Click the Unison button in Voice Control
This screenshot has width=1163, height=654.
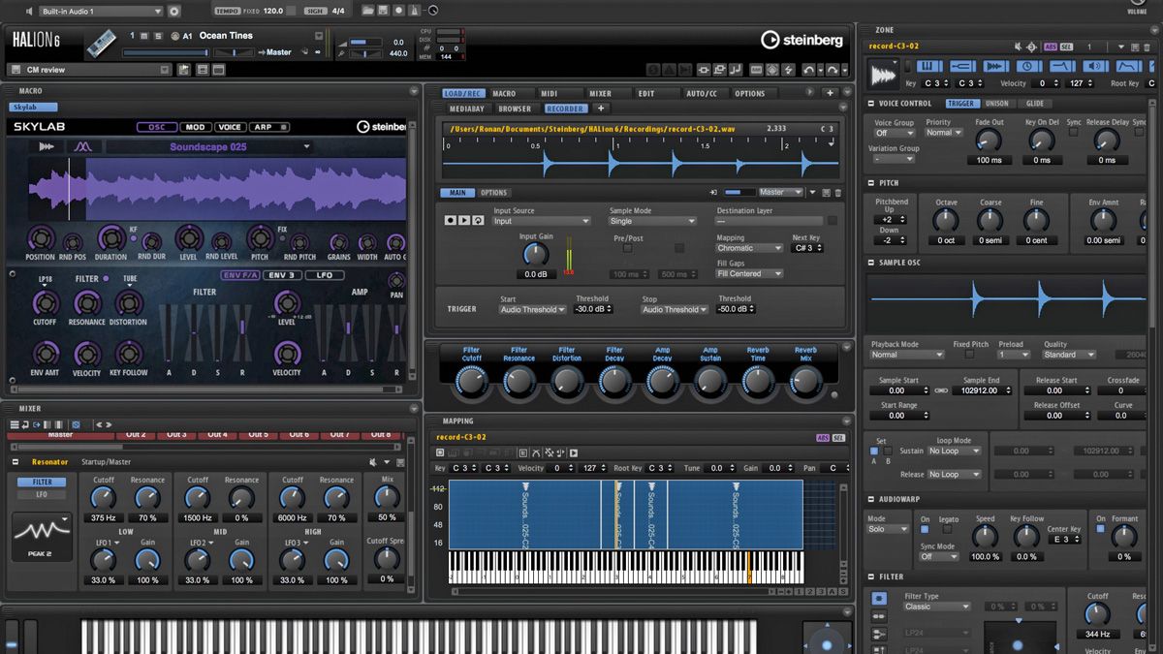click(x=996, y=104)
